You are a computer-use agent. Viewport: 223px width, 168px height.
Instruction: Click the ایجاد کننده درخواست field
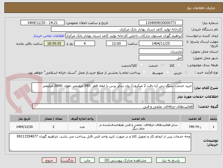(x=124, y=36)
